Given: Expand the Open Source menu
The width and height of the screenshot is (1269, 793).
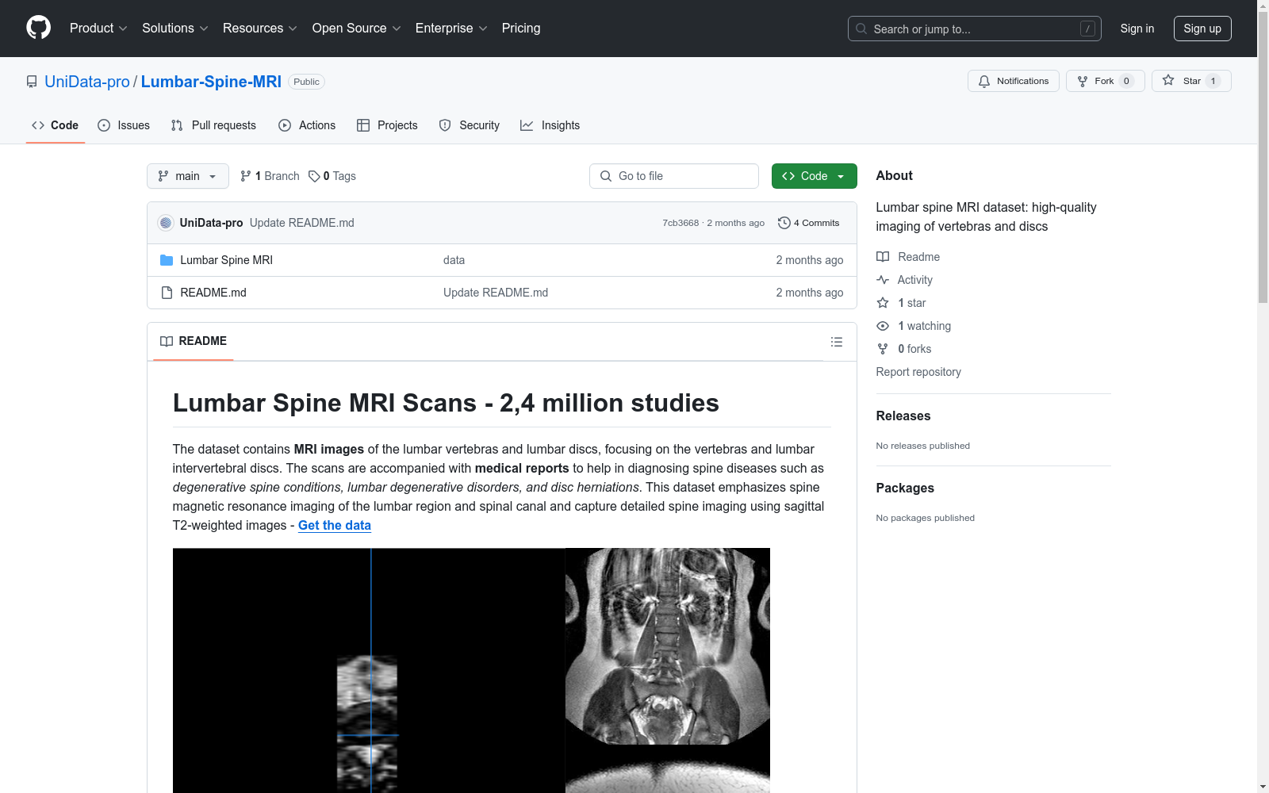Looking at the screenshot, I should click(x=357, y=28).
